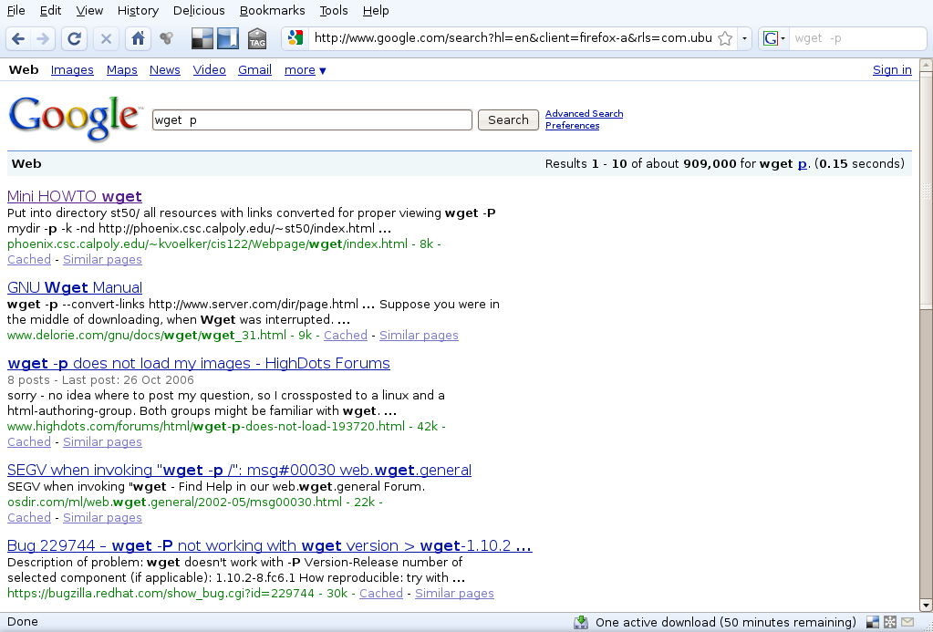
Task: Click the grey three-circle toolbar icon
Action: click(x=167, y=38)
